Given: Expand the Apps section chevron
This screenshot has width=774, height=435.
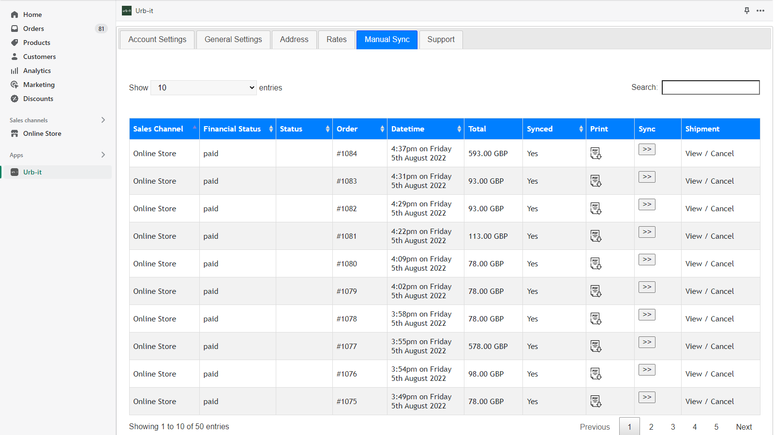Looking at the screenshot, I should 103,155.
